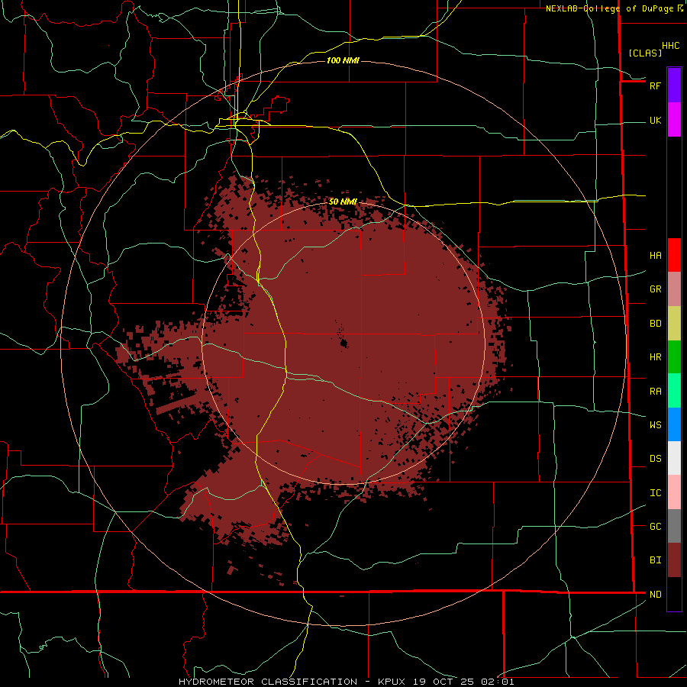
Task: Click the HHC product label
Action: pos(670,46)
